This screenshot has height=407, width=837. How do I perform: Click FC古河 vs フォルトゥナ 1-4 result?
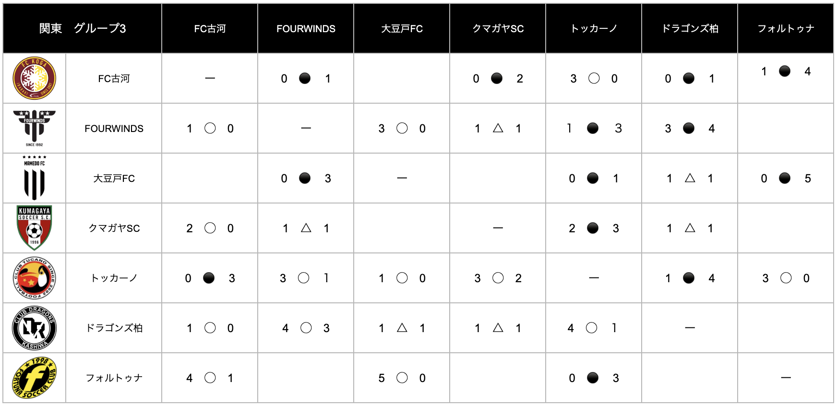(x=785, y=72)
